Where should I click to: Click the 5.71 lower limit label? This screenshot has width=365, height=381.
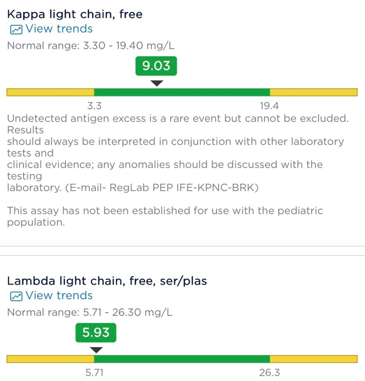click(x=94, y=372)
